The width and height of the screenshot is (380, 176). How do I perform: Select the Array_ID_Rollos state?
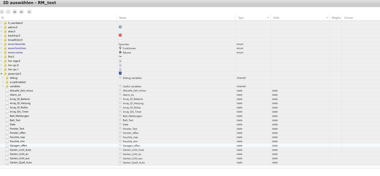19,108
